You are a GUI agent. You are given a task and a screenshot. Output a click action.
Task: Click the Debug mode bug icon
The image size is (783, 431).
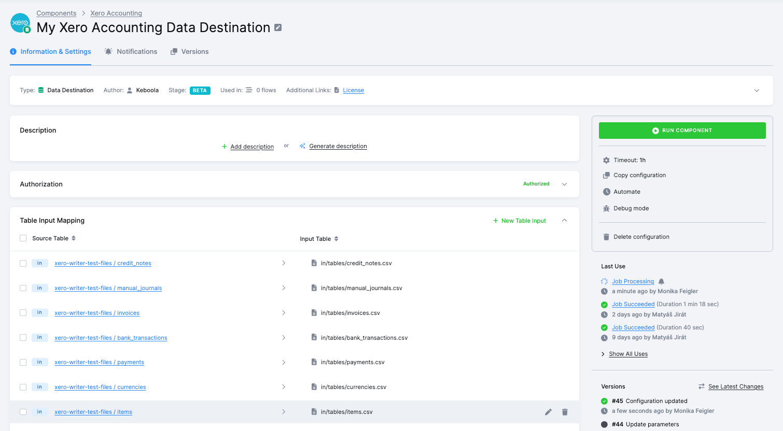coord(606,208)
